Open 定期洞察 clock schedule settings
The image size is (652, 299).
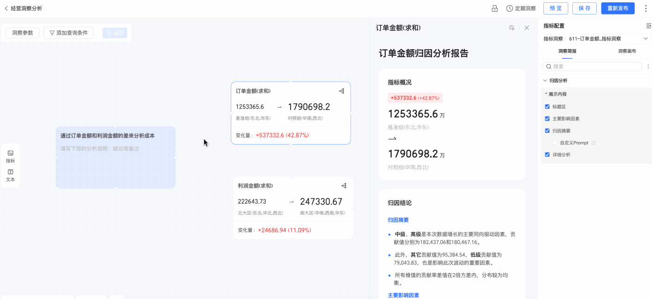[x=521, y=8]
